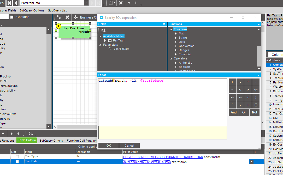Insert square brackets

click(256, 105)
